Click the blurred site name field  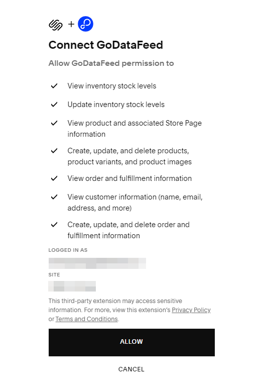tap(72, 286)
